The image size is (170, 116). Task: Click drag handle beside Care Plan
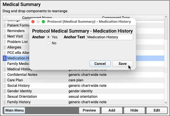(5, 80)
